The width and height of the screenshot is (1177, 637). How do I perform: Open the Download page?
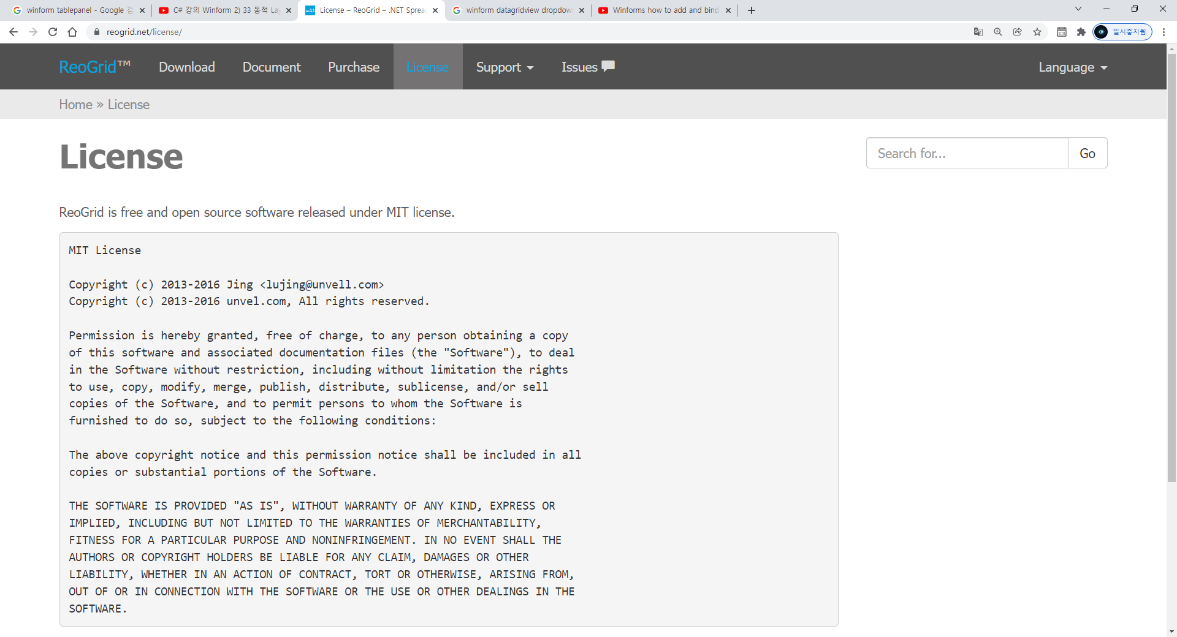coord(187,67)
